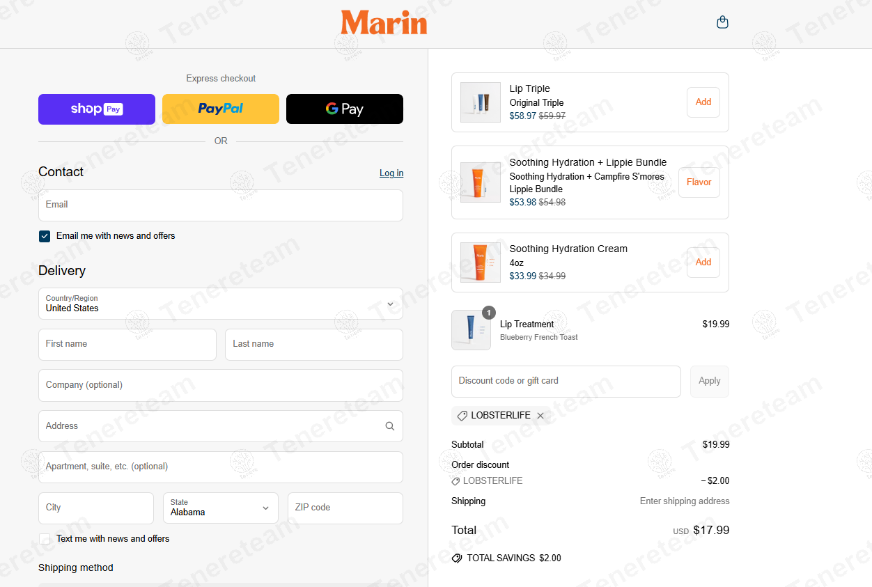The image size is (872, 587).
Task: Click the address search magnifier icon
Action: [x=390, y=426]
